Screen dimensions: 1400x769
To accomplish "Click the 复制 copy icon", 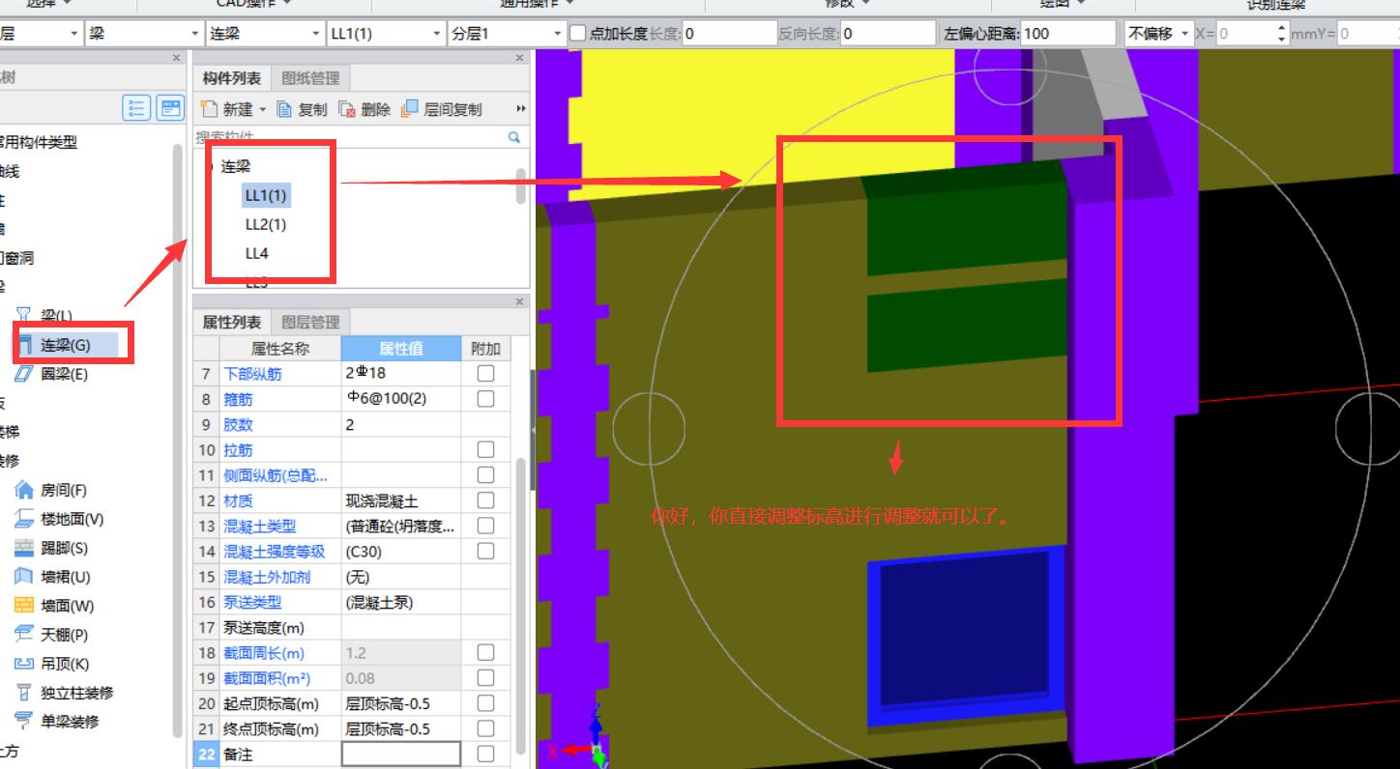I will click(x=284, y=109).
